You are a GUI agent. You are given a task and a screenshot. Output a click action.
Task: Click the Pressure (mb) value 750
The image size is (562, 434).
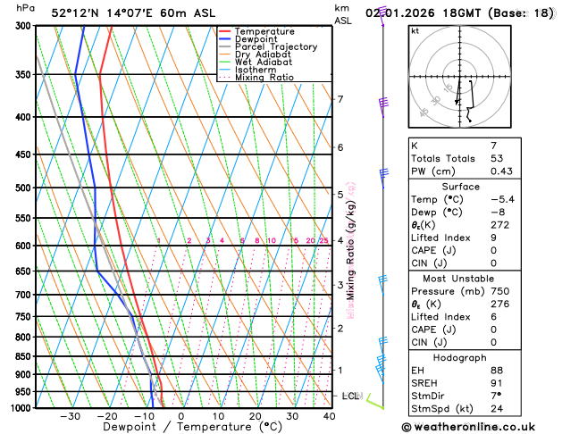pos(500,291)
